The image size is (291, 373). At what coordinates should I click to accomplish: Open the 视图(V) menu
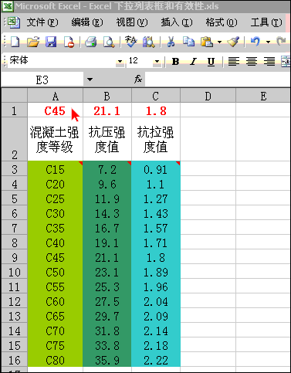point(132,22)
